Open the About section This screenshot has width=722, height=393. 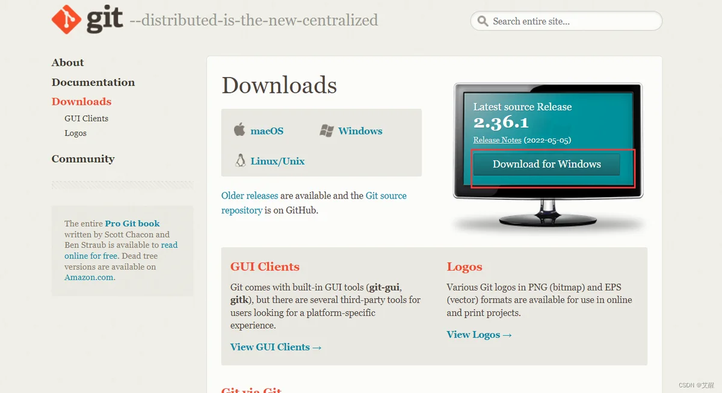click(67, 63)
